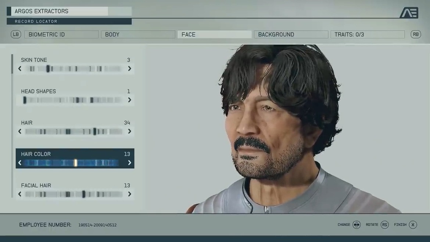Image resolution: width=430 pixels, height=242 pixels.
Task: Click the LB bumper icon
Action: tap(16, 34)
